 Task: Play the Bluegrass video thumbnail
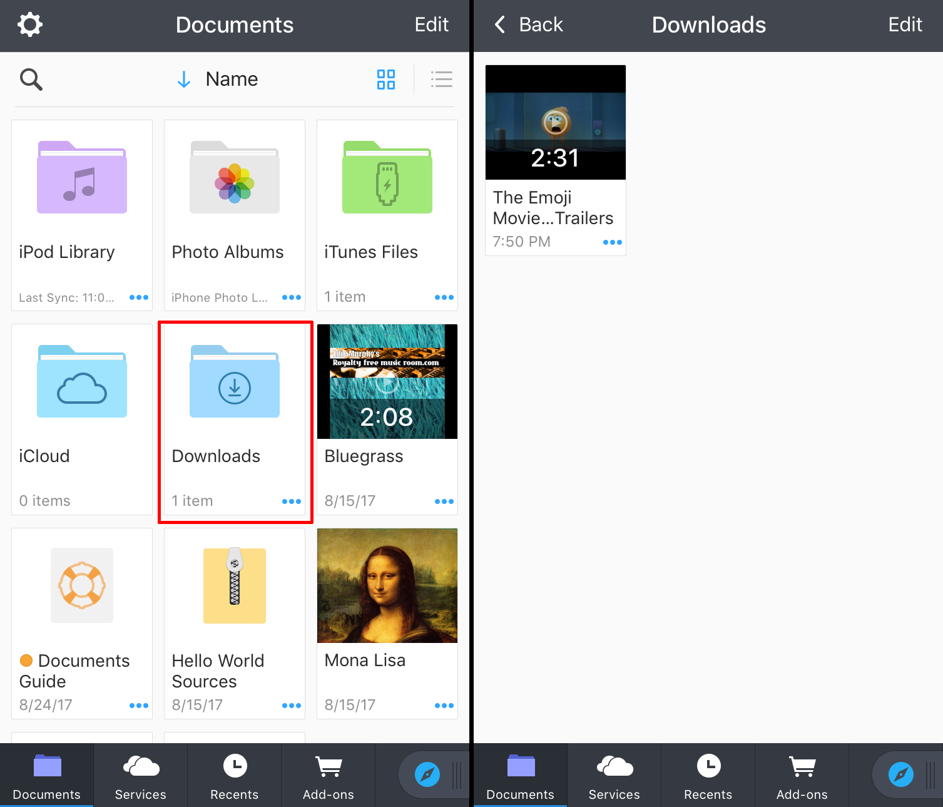click(x=387, y=381)
